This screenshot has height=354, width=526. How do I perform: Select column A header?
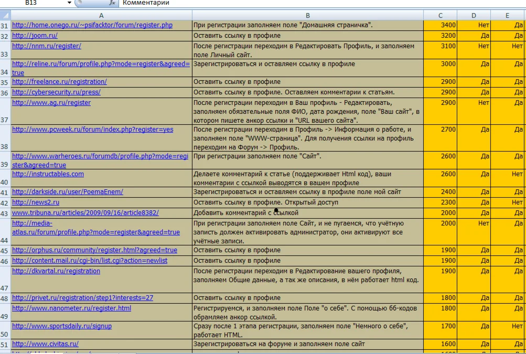tap(101, 15)
